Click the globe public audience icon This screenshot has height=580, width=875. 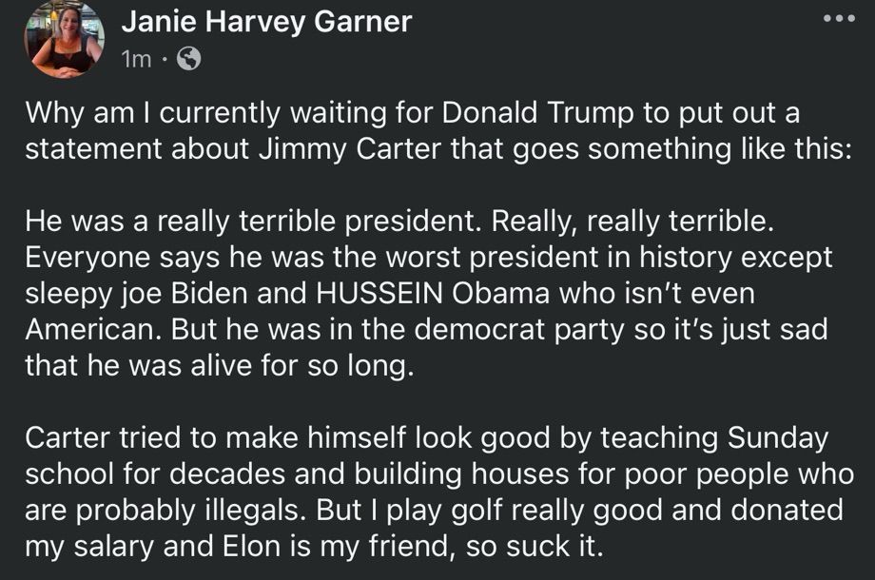[x=188, y=58]
